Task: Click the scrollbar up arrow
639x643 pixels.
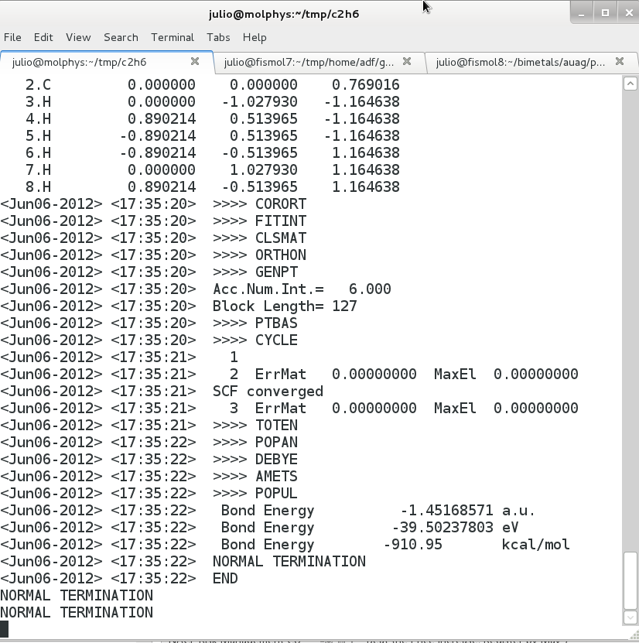Action: coord(630,84)
